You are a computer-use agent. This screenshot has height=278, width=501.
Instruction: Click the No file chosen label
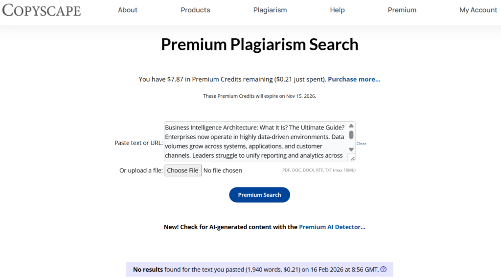pyautogui.click(x=223, y=171)
